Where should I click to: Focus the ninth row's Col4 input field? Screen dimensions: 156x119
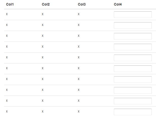(133, 101)
